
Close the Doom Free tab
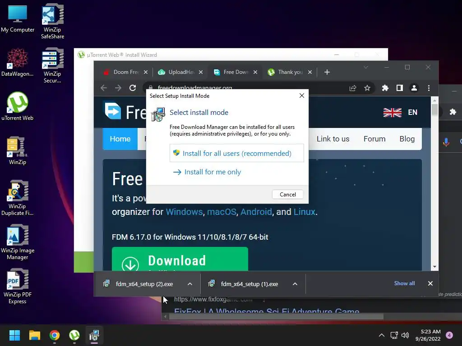(x=146, y=72)
